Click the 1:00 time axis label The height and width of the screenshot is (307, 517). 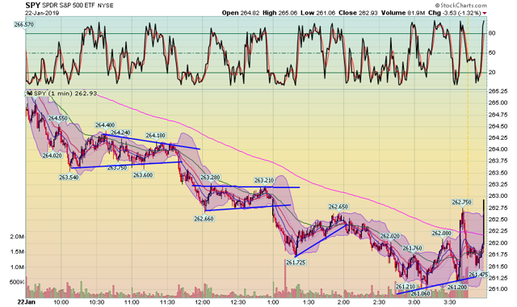273,301
